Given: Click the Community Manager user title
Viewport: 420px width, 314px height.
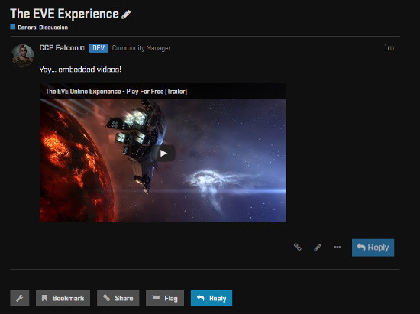Looking at the screenshot, I should click(x=141, y=48).
